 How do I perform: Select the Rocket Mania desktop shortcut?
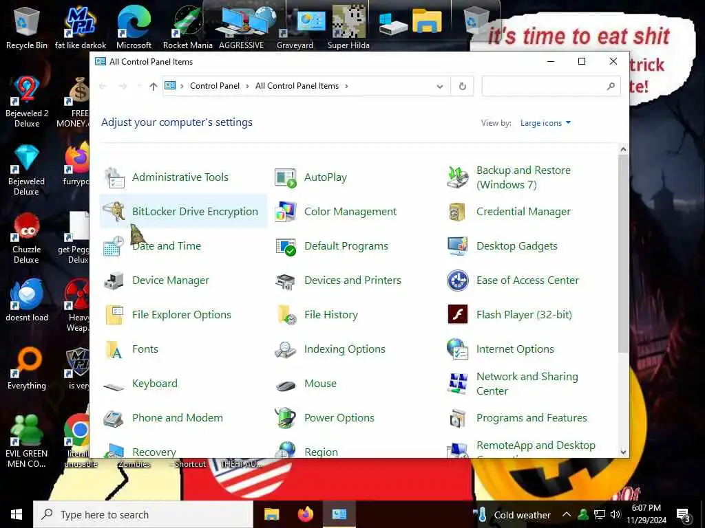point(187,29)
